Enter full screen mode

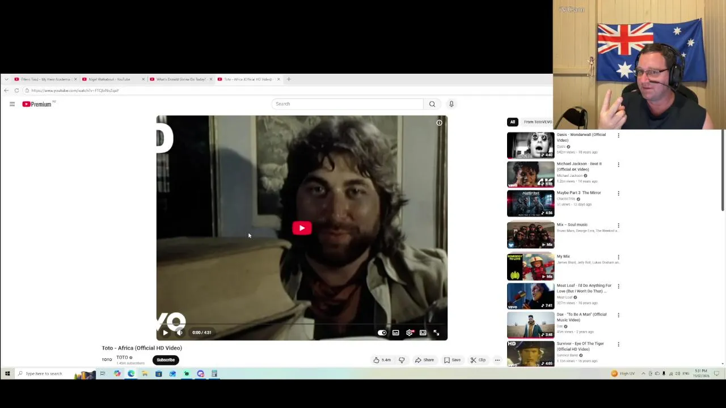tap(436, 333)
